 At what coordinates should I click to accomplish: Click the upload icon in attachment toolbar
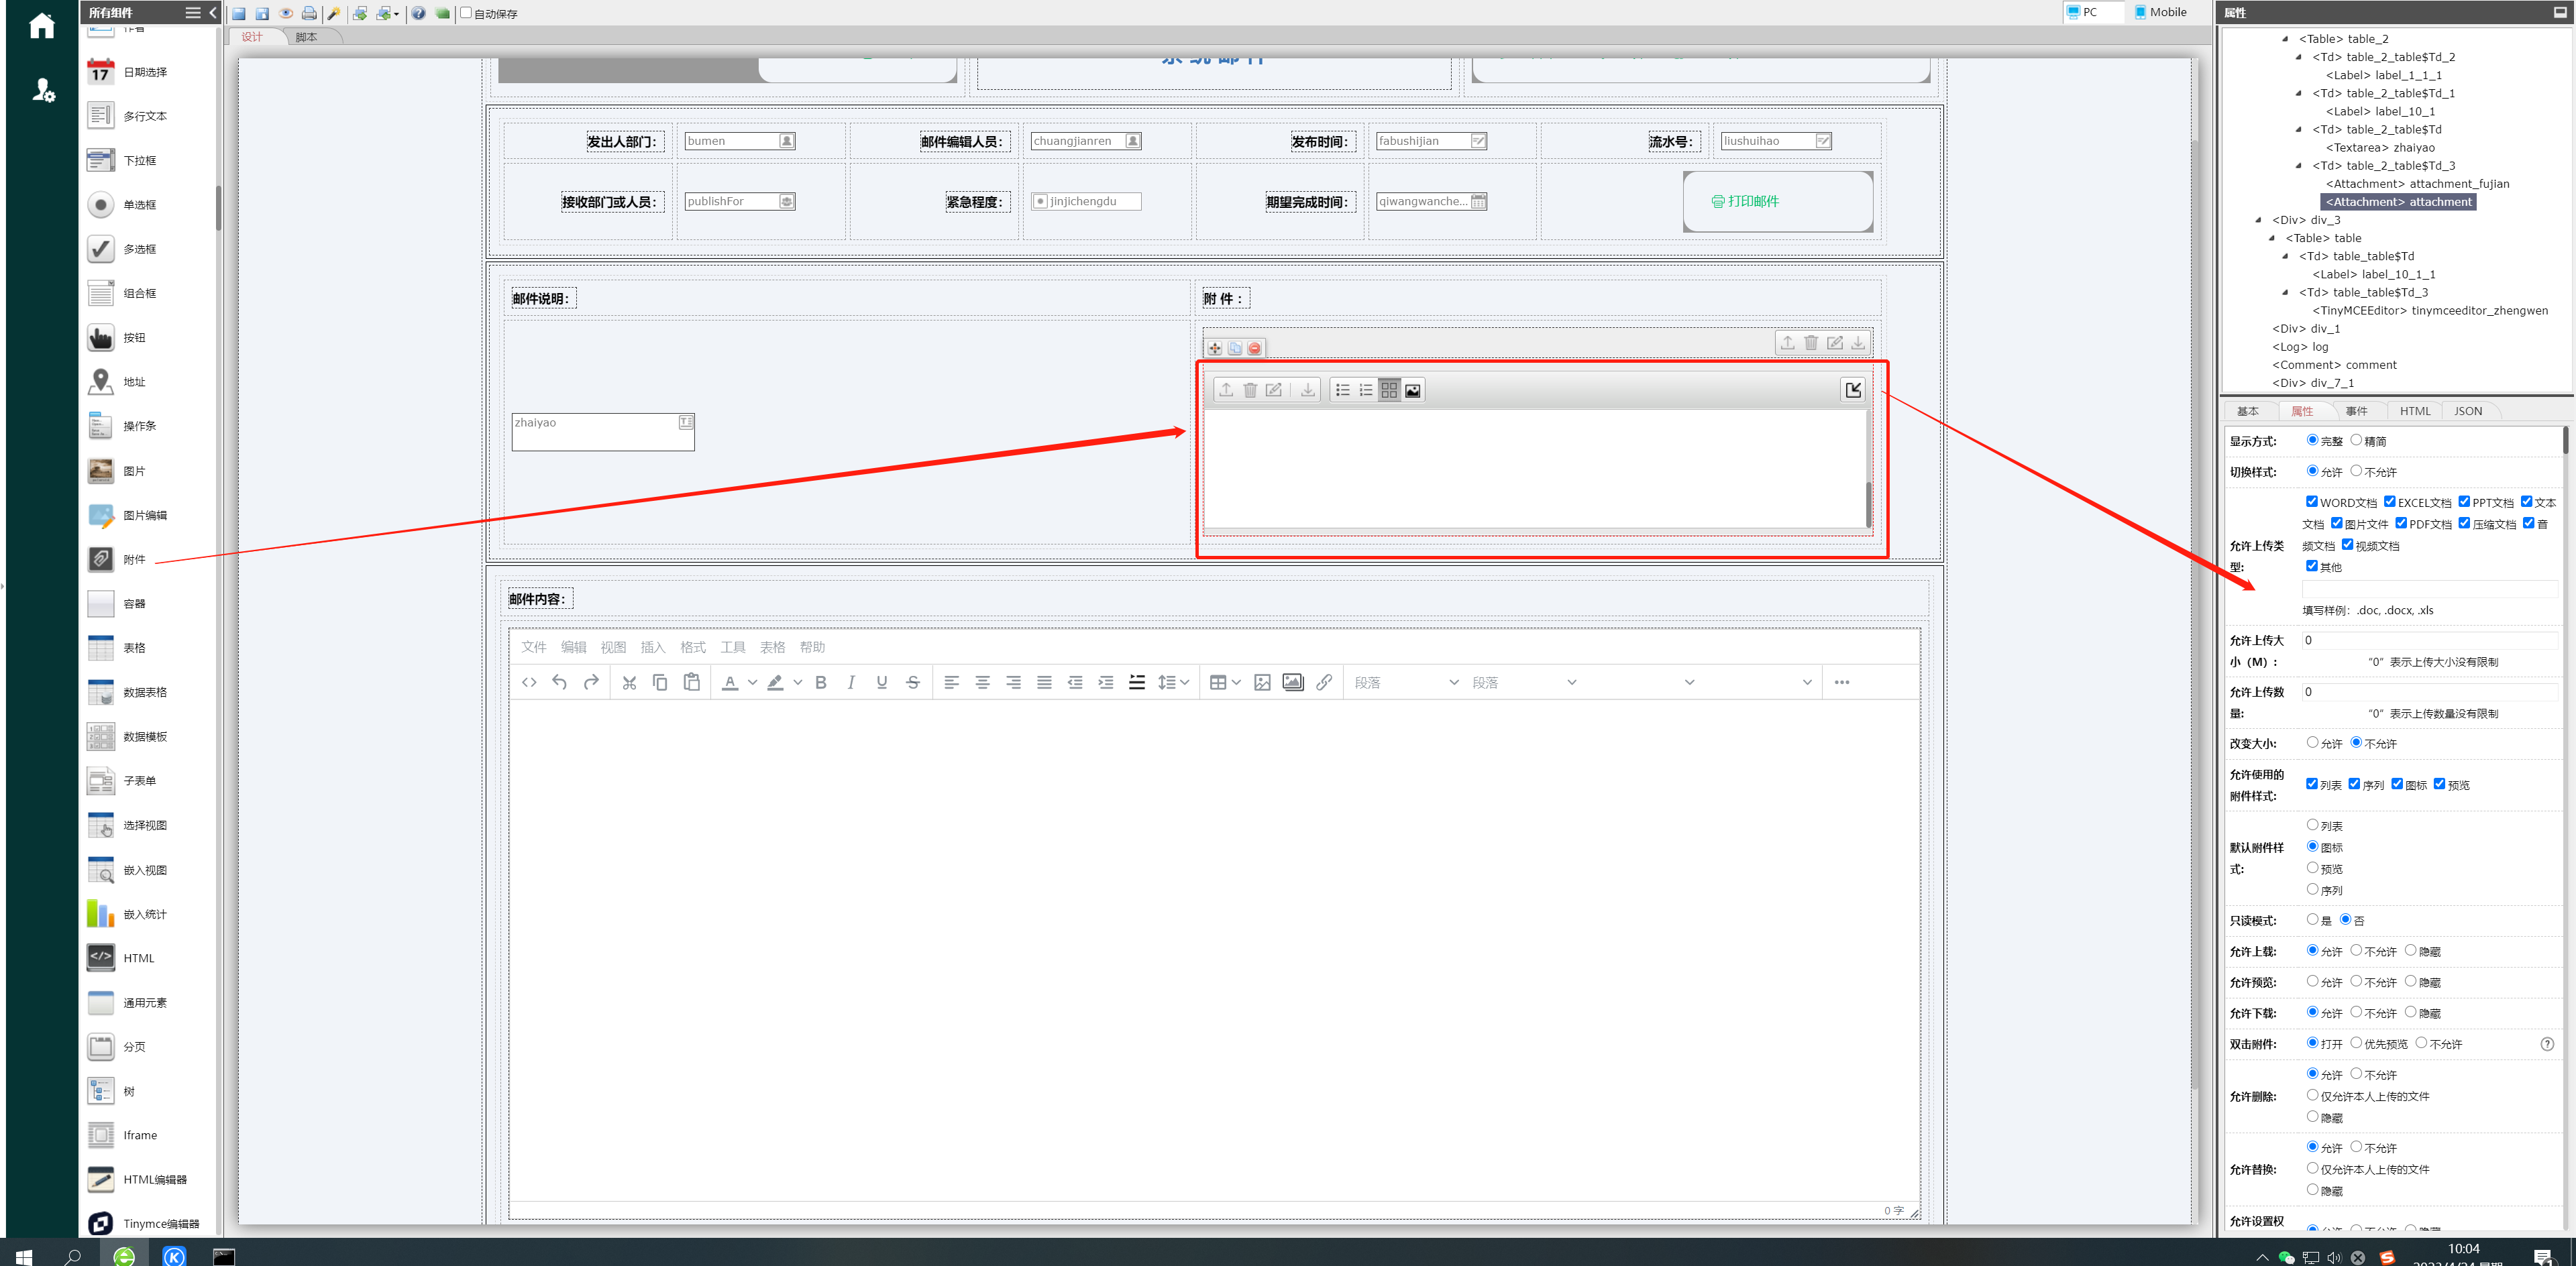(x=1226, y=390)
